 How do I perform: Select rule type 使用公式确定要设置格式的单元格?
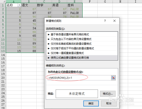(x=82, y=58)
